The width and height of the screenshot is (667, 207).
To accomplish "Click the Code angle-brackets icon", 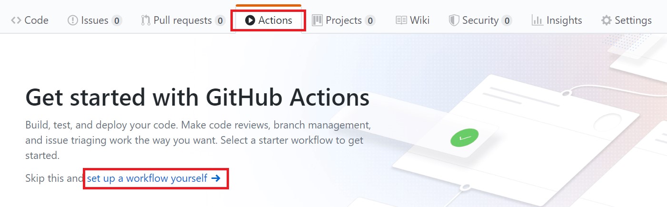I will click(x=16, y=20).
